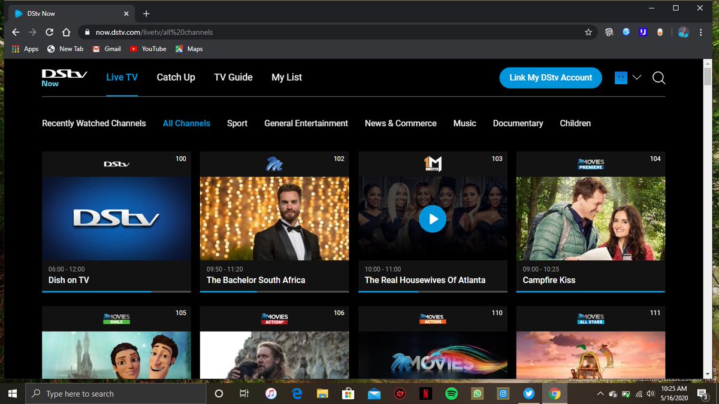Click Real Housewives Of Atlanta progress bar
719x404 pixels.
[433, 291]
